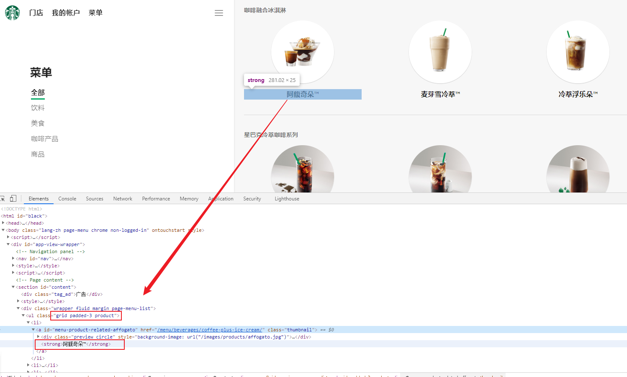Image resolution: width=627 pixels, height=377 pixels.
Task: Select 饮料 category
Action: 38,108
